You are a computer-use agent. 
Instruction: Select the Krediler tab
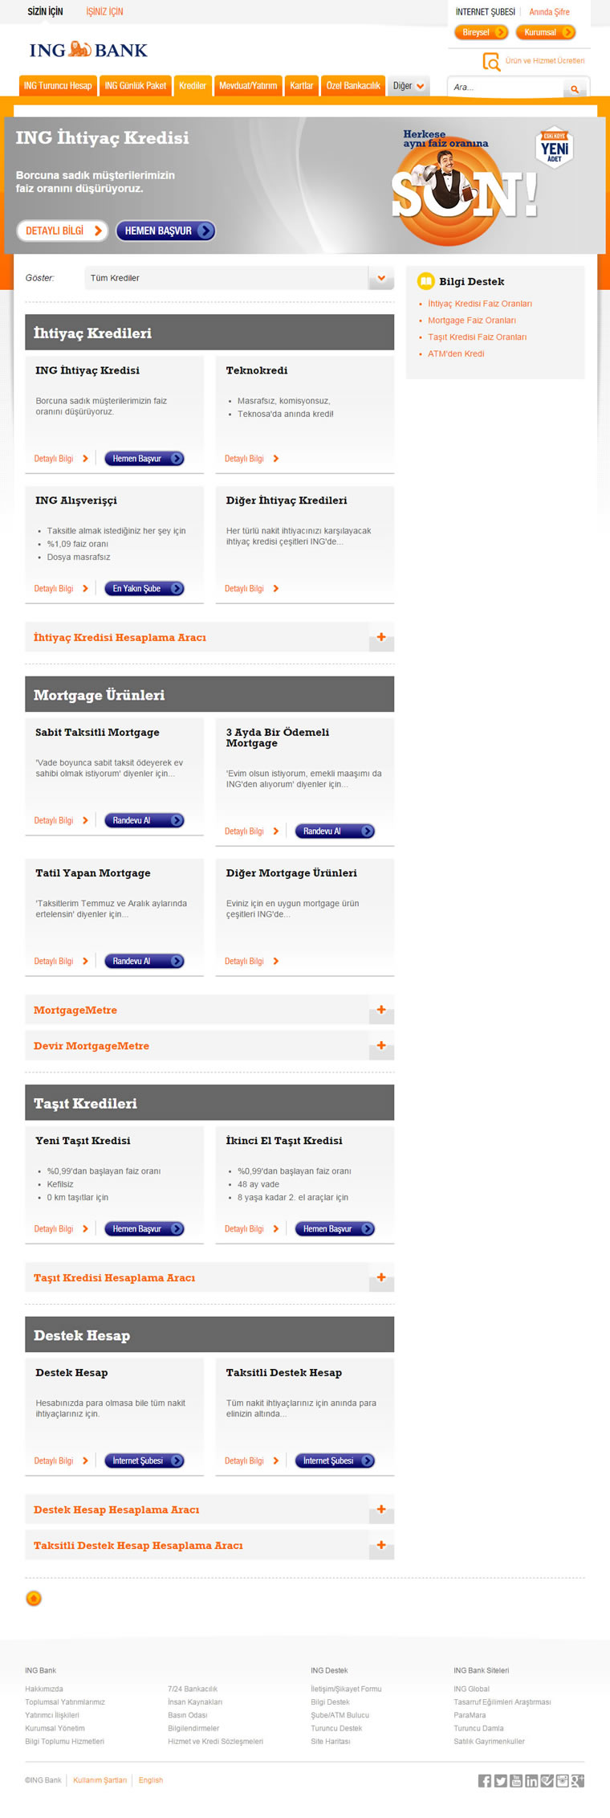coord(193,86)
